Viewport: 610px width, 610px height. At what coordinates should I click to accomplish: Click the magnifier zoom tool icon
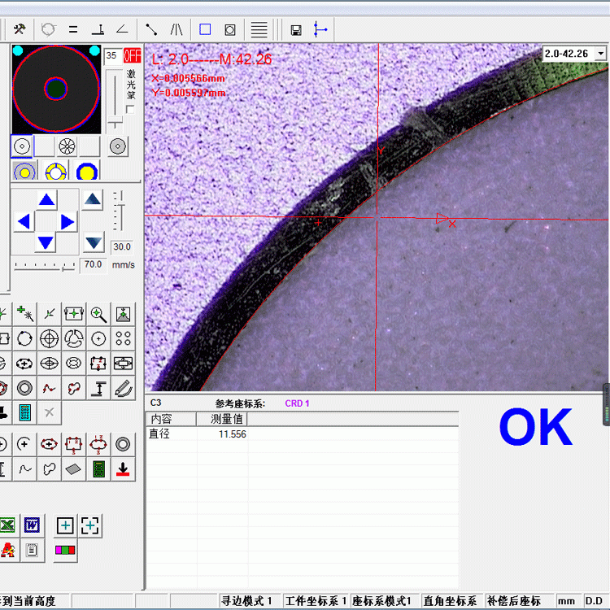click(x=98, y=314)
